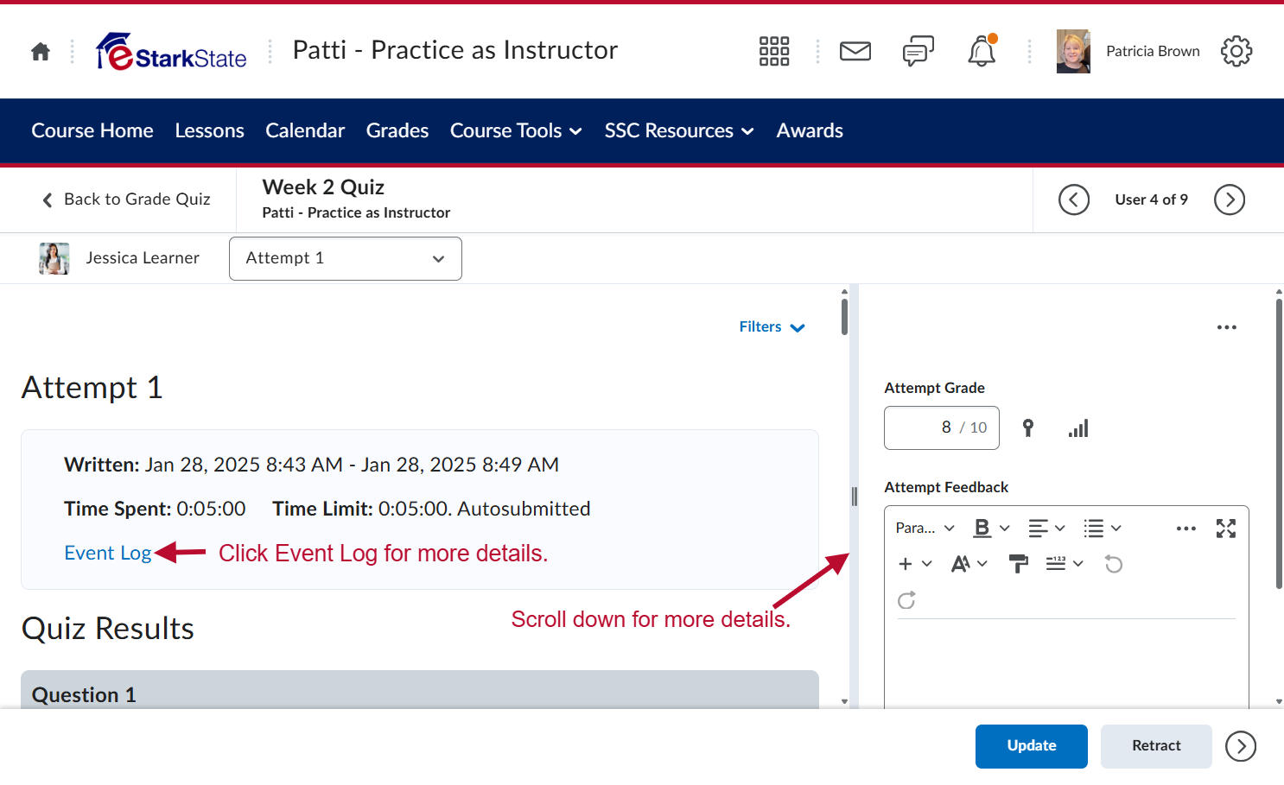Click the Patricia Brown profile picture
The width and height of the screenshot is (1284, 785).
[x=1073, y=51]
